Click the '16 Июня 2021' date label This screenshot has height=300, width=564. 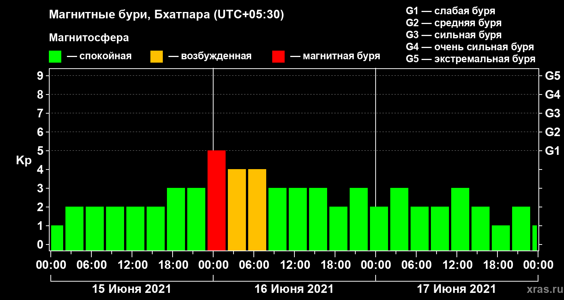click(294, 289)
